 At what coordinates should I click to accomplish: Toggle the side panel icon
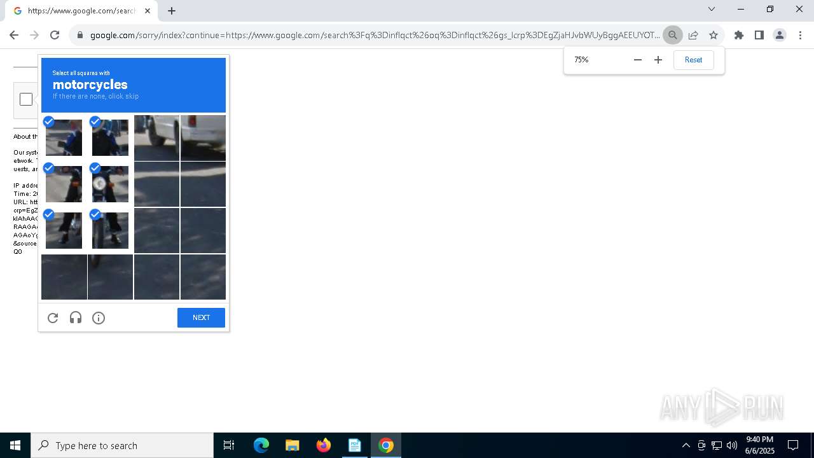click(x=759, y=35)
